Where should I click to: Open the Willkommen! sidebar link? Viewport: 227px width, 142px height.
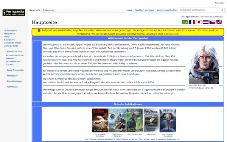pyautogui.click(x=11, y=31)
